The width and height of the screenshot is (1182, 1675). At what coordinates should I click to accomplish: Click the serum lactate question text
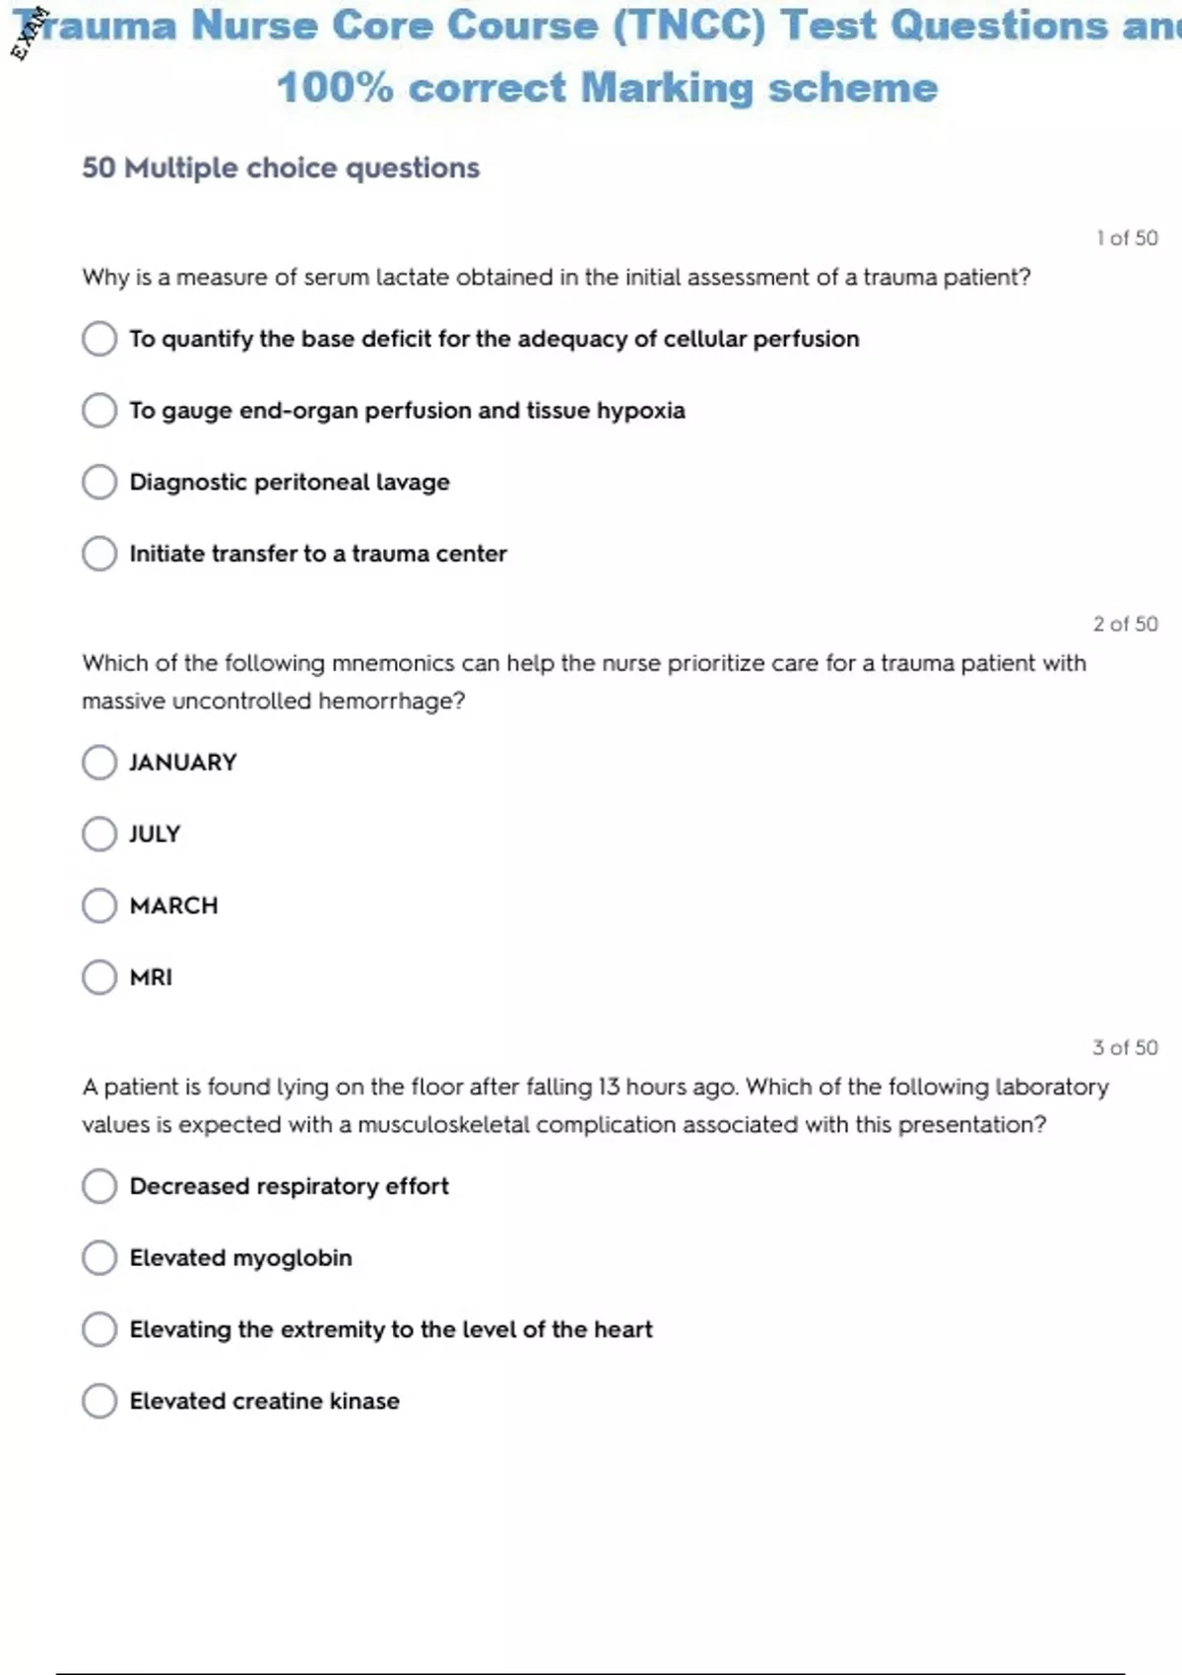point(557,278)
